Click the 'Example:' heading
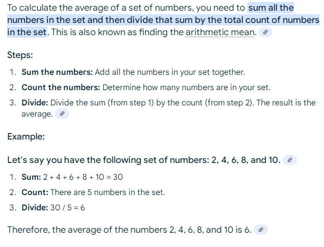This screenshot has width=324, height=247. (x=26, y=136)
